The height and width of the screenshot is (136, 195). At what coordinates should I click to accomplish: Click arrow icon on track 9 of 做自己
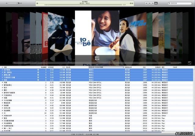click(38, 80)
